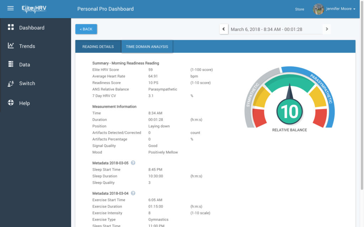Open the help tooltip beside Metadata 2018-03-04
Screen dimensions: 364x227
pyautogui.click(x=133, y=193)
